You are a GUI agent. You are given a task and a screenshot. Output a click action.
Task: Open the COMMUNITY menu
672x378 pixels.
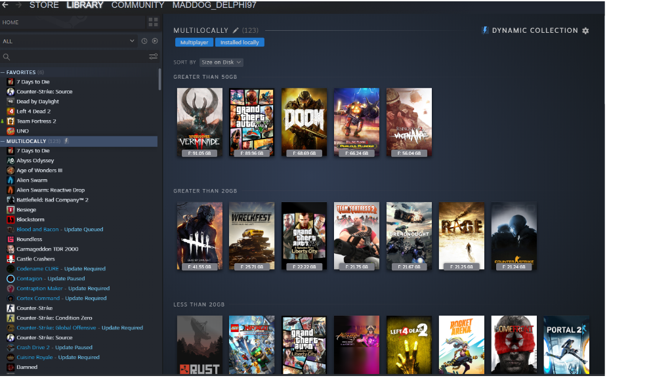138,5
